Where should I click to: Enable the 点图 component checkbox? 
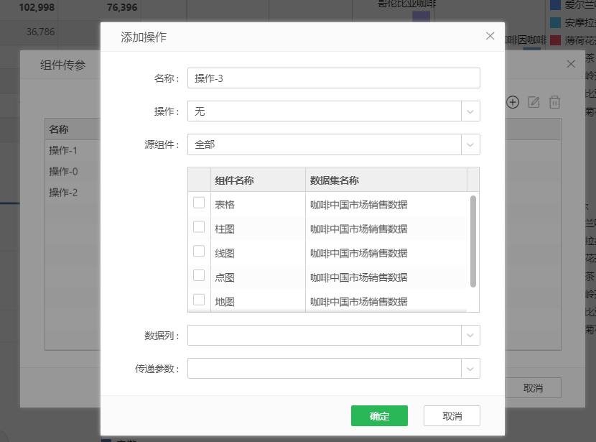pyautogui.click(x=199, y=277)
